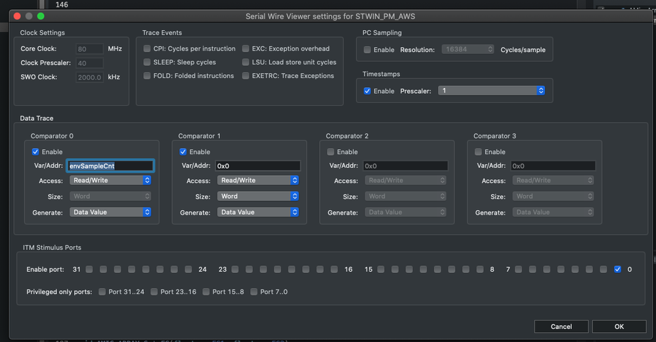Enable ITM stimulus port 23
The height and width of the screenshot is (342, 656).
(235, 269)
